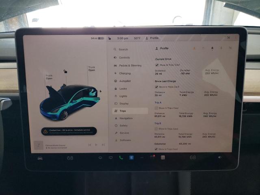
Task: Tap the driver temperature 68 on the left
Action: tap(70, 158)
